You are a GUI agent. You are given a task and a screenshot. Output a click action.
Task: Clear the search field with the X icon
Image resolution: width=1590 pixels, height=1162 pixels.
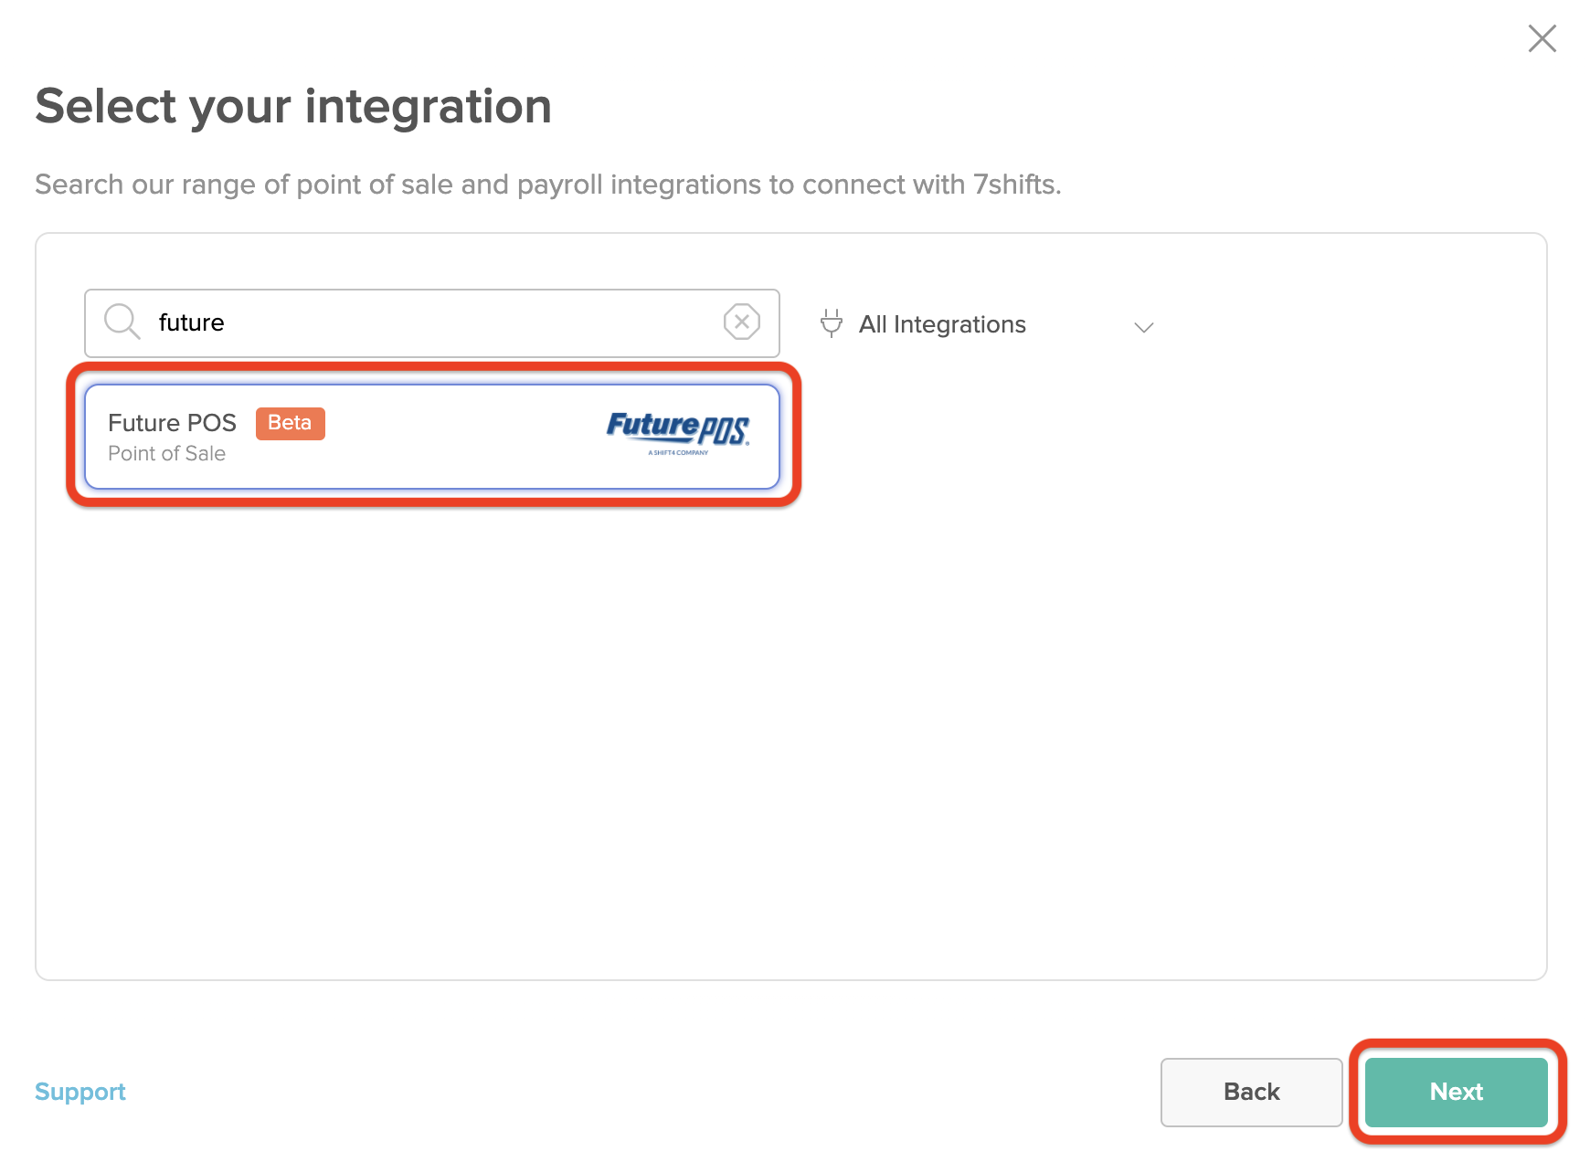[741, 322]
